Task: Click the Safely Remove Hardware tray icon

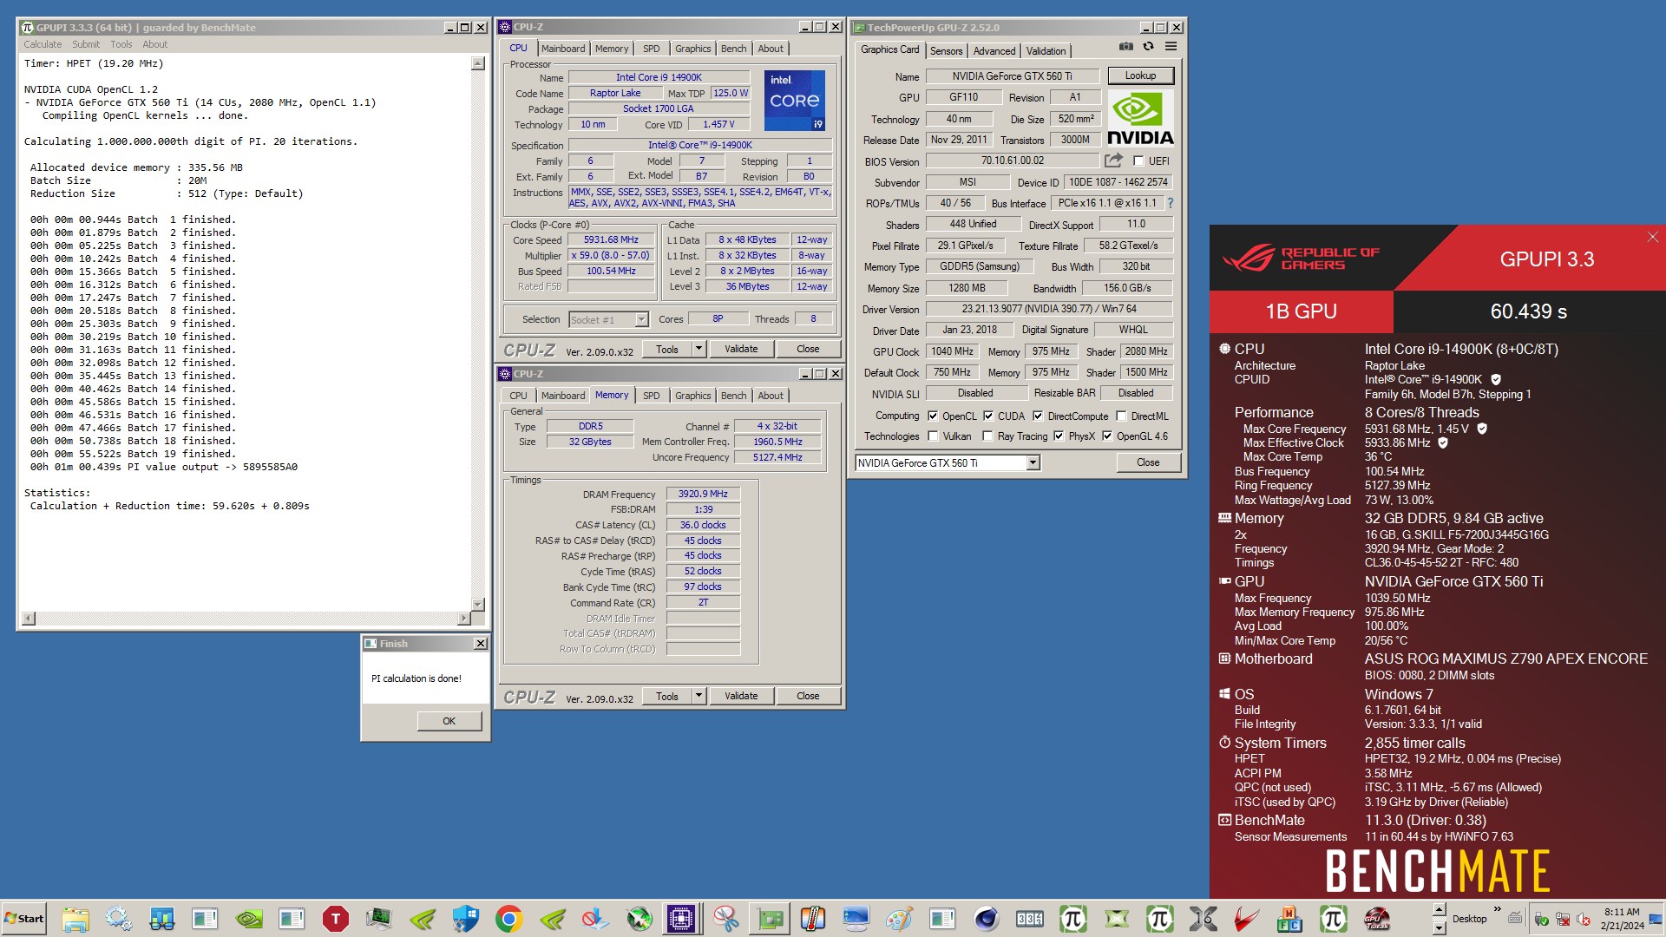Action: point(1542,919)
